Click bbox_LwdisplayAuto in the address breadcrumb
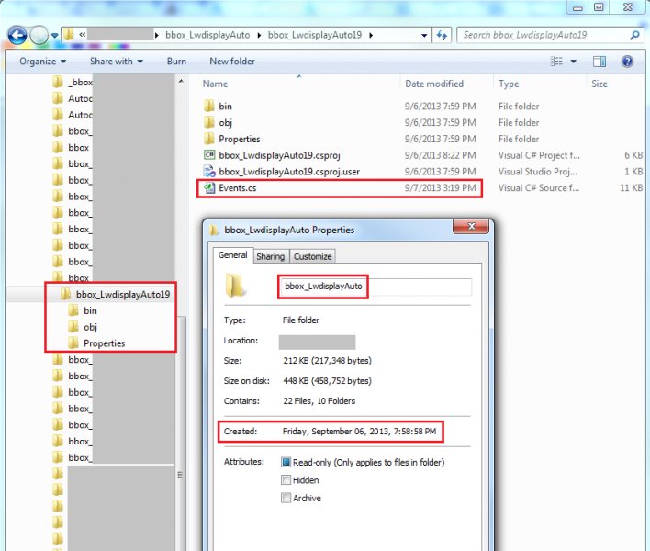The width and height of the screenshot is (650, 551). (x=207, y=35)
